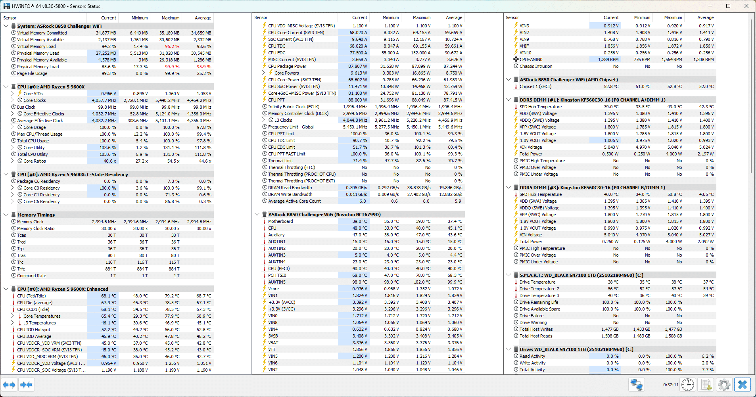Click the expand columns arrows button

pyautogui.click(x=9, y=385)
